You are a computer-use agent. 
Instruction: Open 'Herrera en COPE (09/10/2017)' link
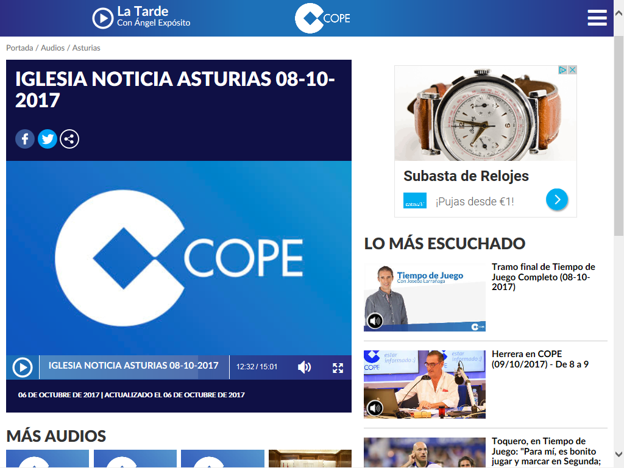pos(540,359)
